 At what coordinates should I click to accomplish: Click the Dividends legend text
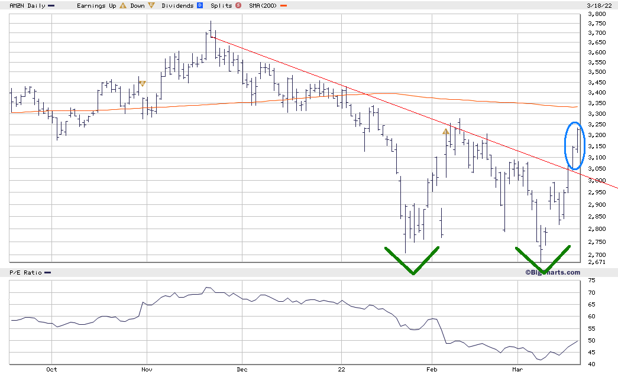178,5
